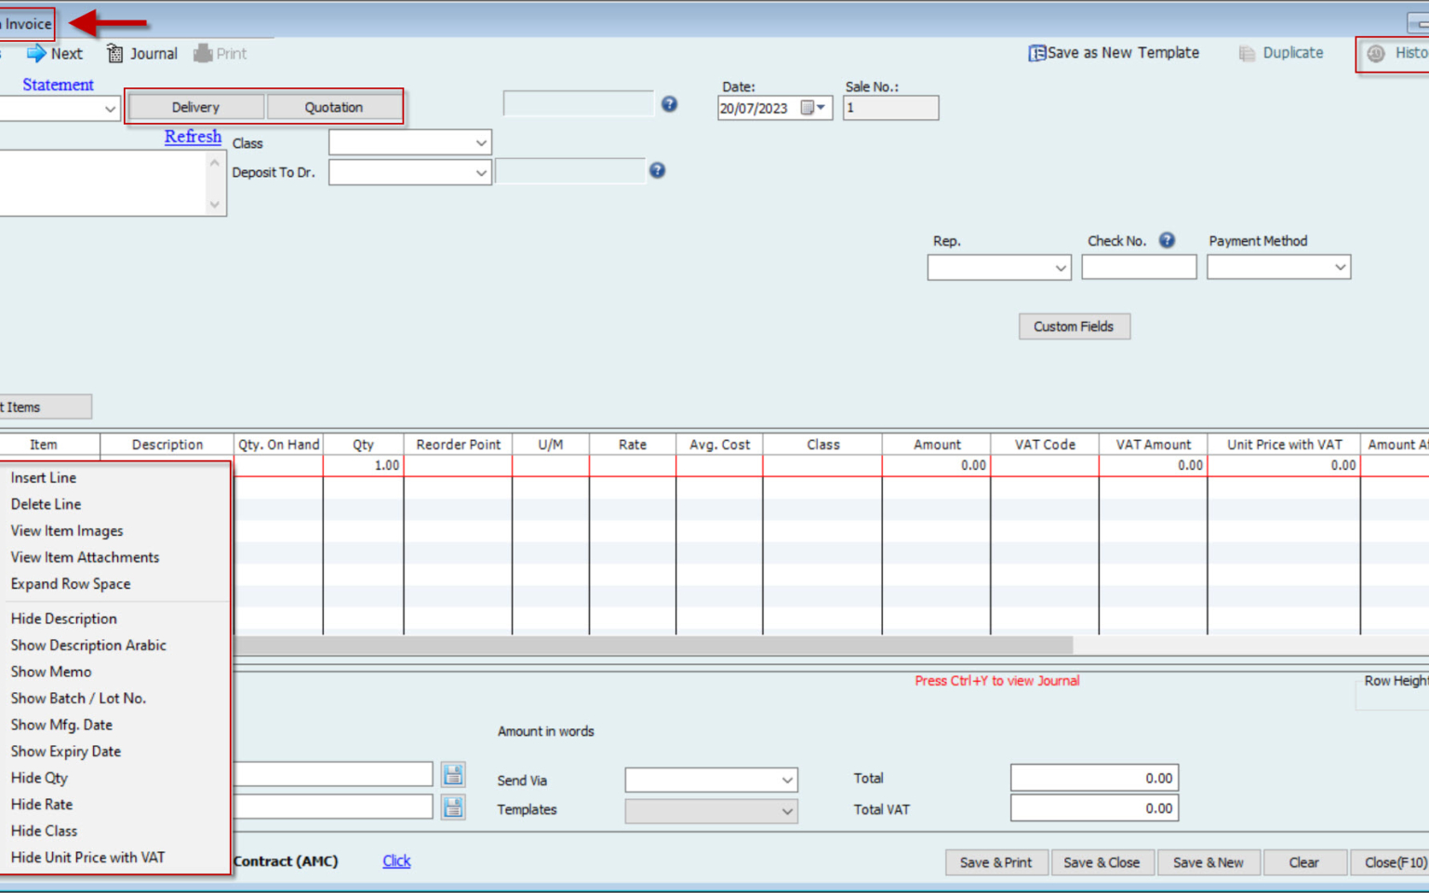Click the Total VAT field
This screenshot has width=1429, height=893.
pos(1094,808)
